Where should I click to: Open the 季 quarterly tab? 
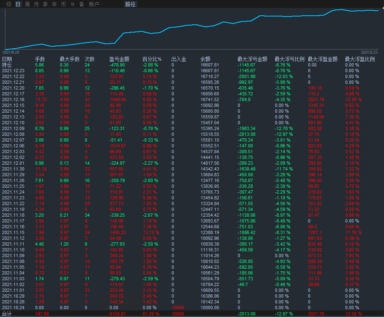45,4
